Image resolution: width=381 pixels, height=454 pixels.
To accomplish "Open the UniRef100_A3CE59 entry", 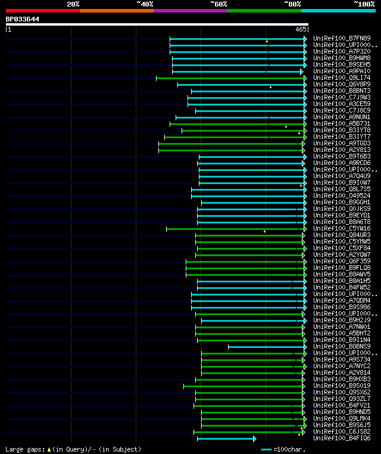I will click(x=342, y=104).
